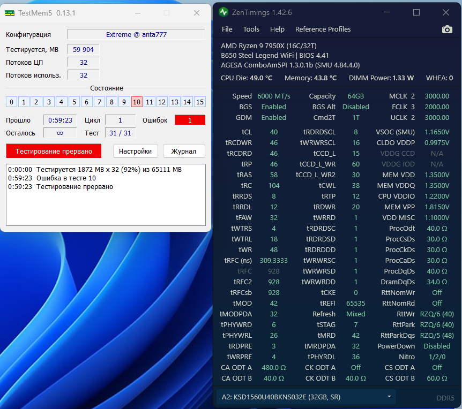
Task: Click the '59 904' tested MB field
Action: (84, 49)
